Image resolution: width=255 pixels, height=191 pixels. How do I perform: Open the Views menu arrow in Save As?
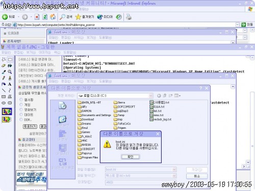coord(180,96)
